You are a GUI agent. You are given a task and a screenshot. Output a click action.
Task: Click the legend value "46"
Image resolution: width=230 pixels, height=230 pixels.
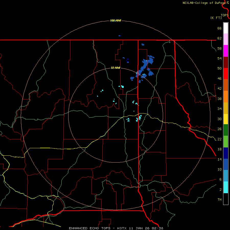tap(220, 79)
